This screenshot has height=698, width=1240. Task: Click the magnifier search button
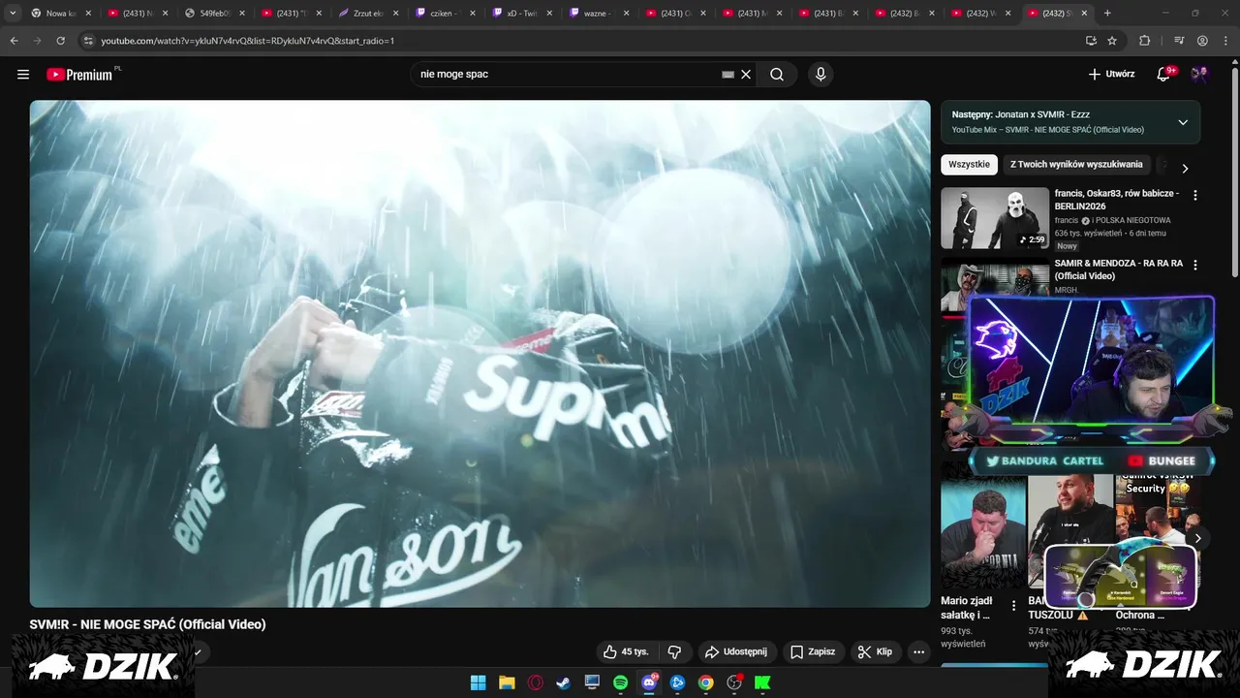tap(777, 75)
